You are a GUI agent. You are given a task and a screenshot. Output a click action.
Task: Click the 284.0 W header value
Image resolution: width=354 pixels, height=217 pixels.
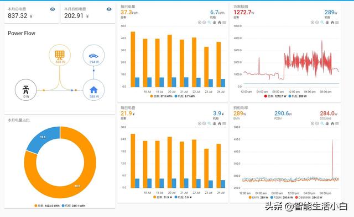329,113
